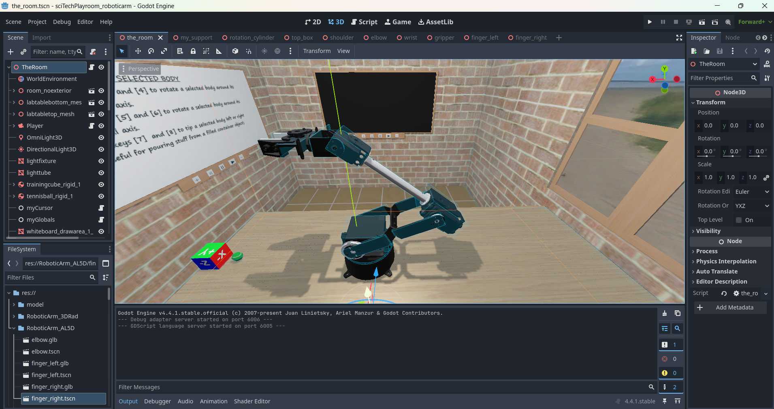Image resolution: width=774 pixels, height=409 pixels.
Task: Select the Move mode tool in the 3D toolbar
Action: (138, 51)
